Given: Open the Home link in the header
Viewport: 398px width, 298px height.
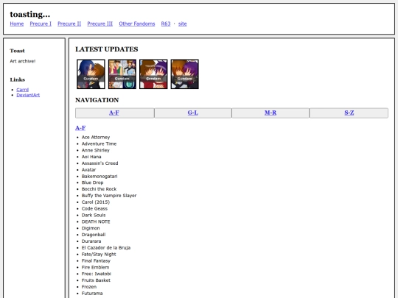Looking at the screenshot, I should click(17, 24).
